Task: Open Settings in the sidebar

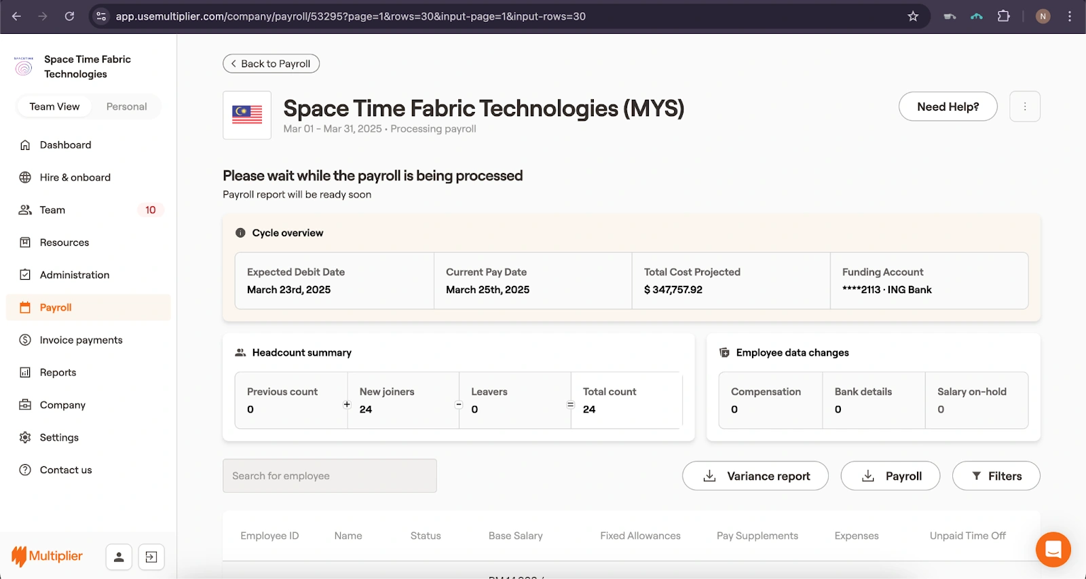Action: coord(88,438)
